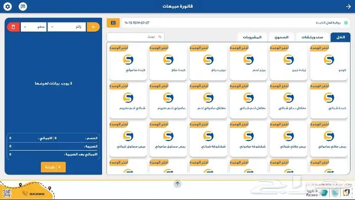Choose unit badge on the كودو card

[x=319, y=48]
